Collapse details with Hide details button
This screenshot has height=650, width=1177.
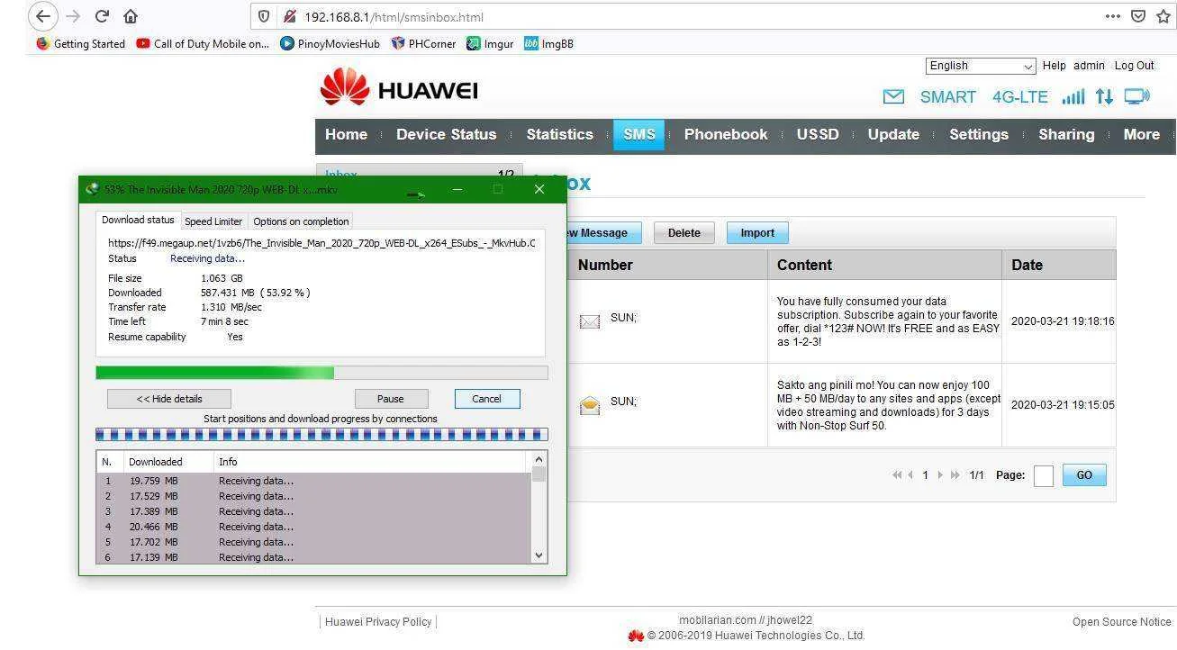tap(169, 399)
